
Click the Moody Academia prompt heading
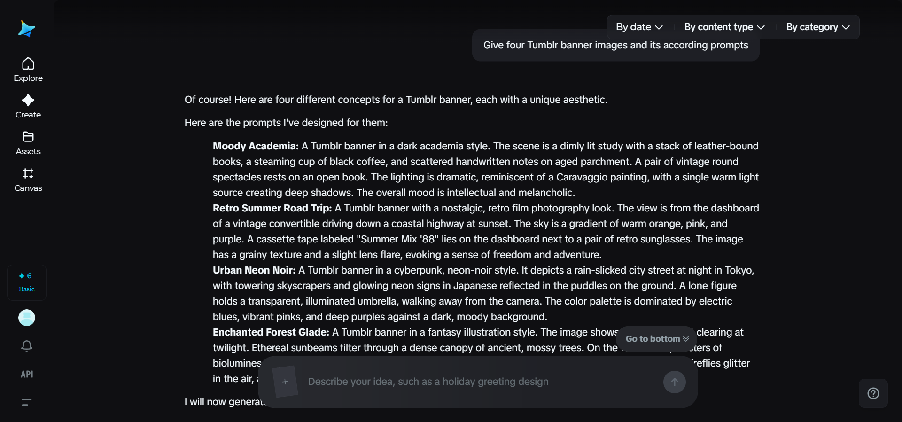[255, 146]
